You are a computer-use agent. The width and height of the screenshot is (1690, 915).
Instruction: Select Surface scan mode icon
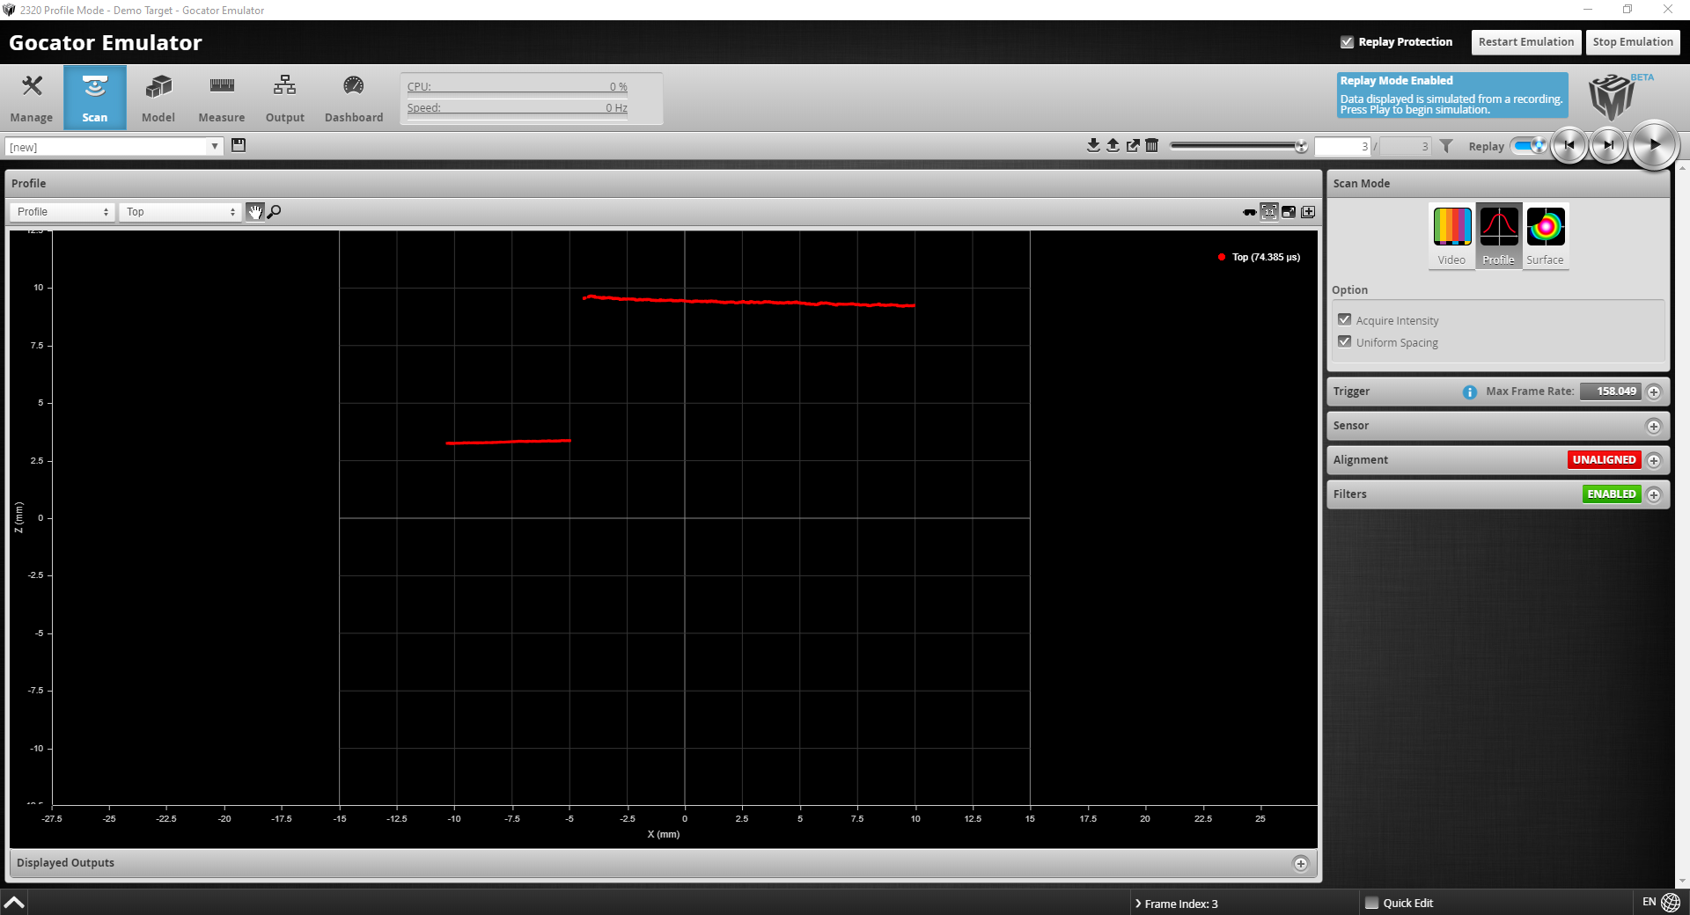(x=1545, y=235)
